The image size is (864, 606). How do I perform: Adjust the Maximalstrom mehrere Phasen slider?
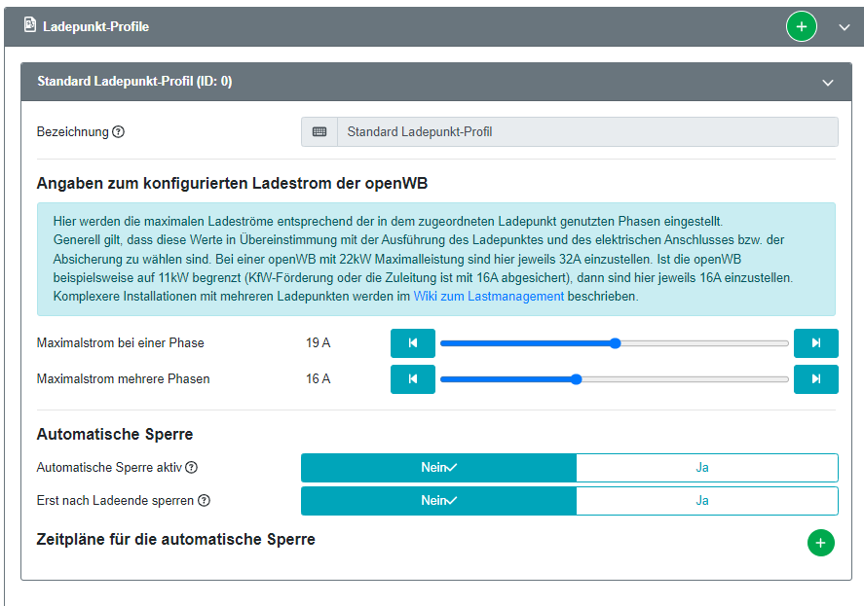[615, 379]
